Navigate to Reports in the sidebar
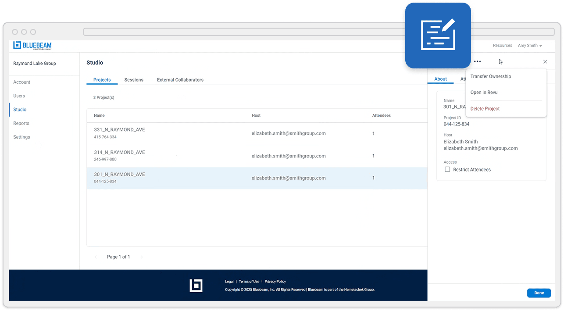Image resolution: width=564 pixels, height=311 pixels. coord(21,123)
